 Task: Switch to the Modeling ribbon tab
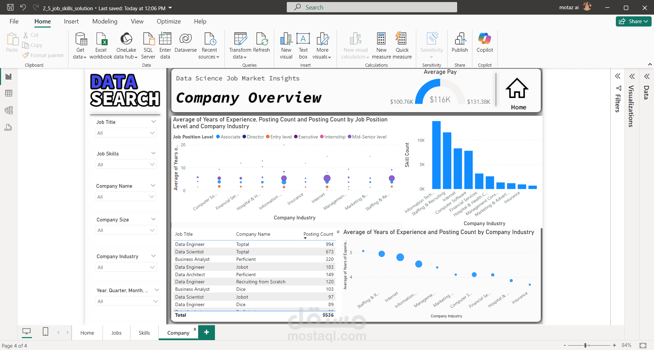tap(105, 21)
